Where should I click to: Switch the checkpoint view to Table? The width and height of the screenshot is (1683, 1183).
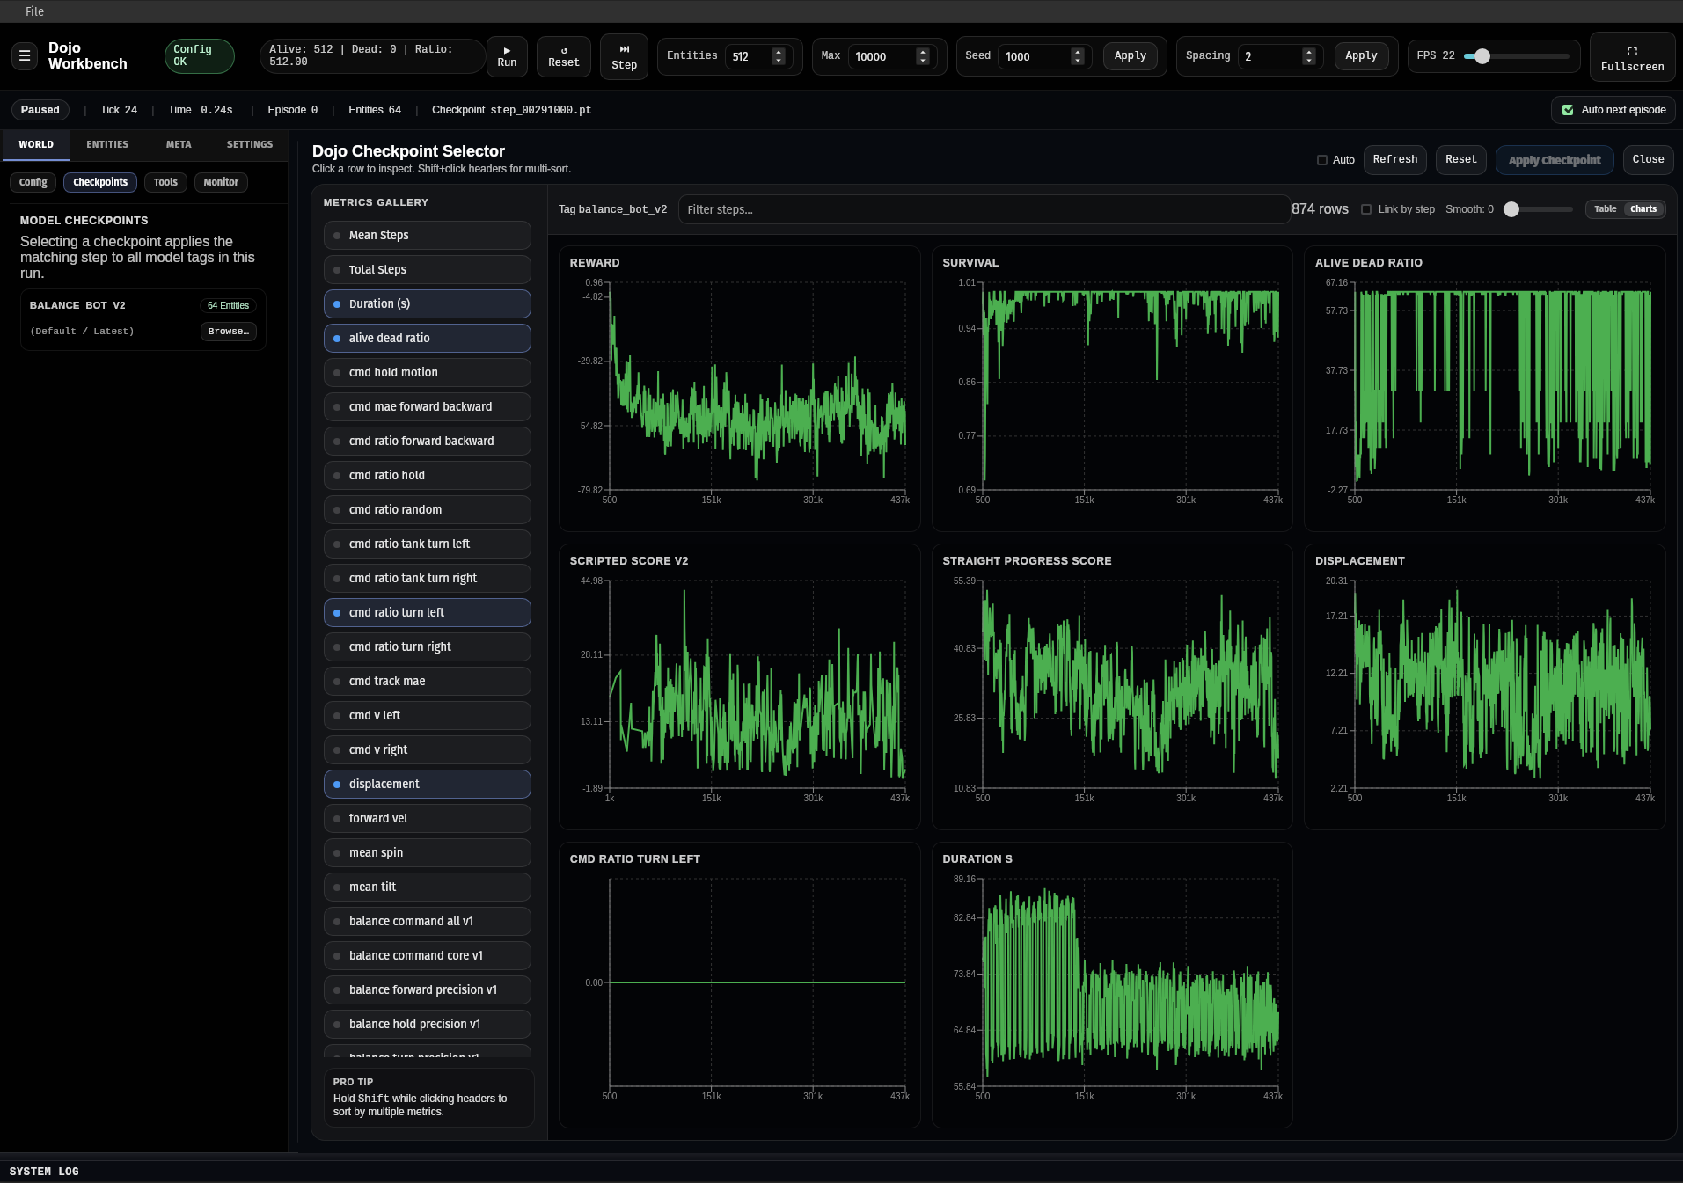click(1604, 208)
